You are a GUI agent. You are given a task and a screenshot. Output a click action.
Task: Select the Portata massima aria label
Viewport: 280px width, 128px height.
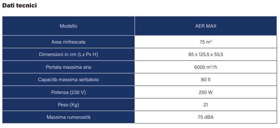[68, 67]
